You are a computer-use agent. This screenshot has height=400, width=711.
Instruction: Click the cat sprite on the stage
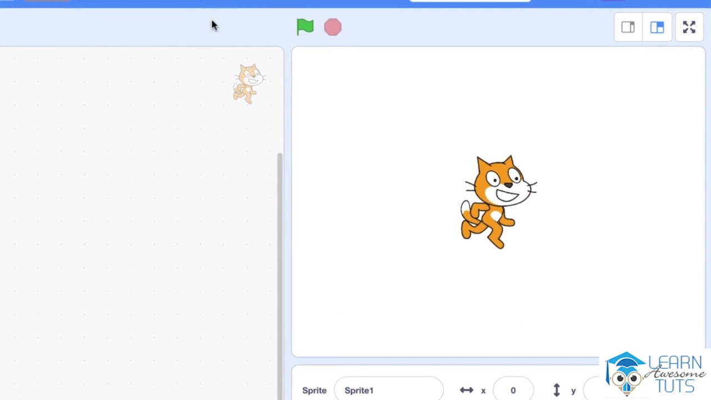[x=498, y=202]
